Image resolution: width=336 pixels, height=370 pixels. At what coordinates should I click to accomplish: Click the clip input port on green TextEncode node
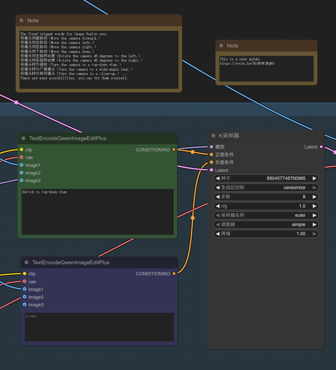pos(22,150)
